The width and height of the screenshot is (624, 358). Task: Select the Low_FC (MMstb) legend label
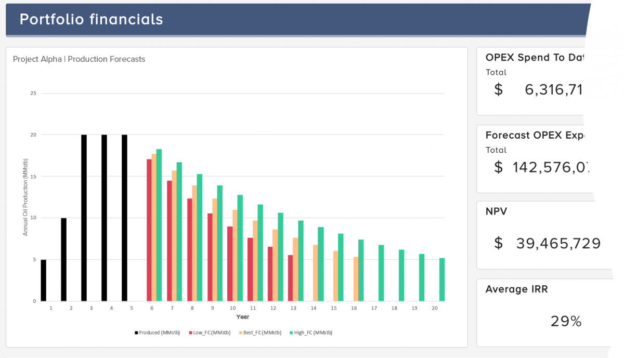click(x=212, y=333)
